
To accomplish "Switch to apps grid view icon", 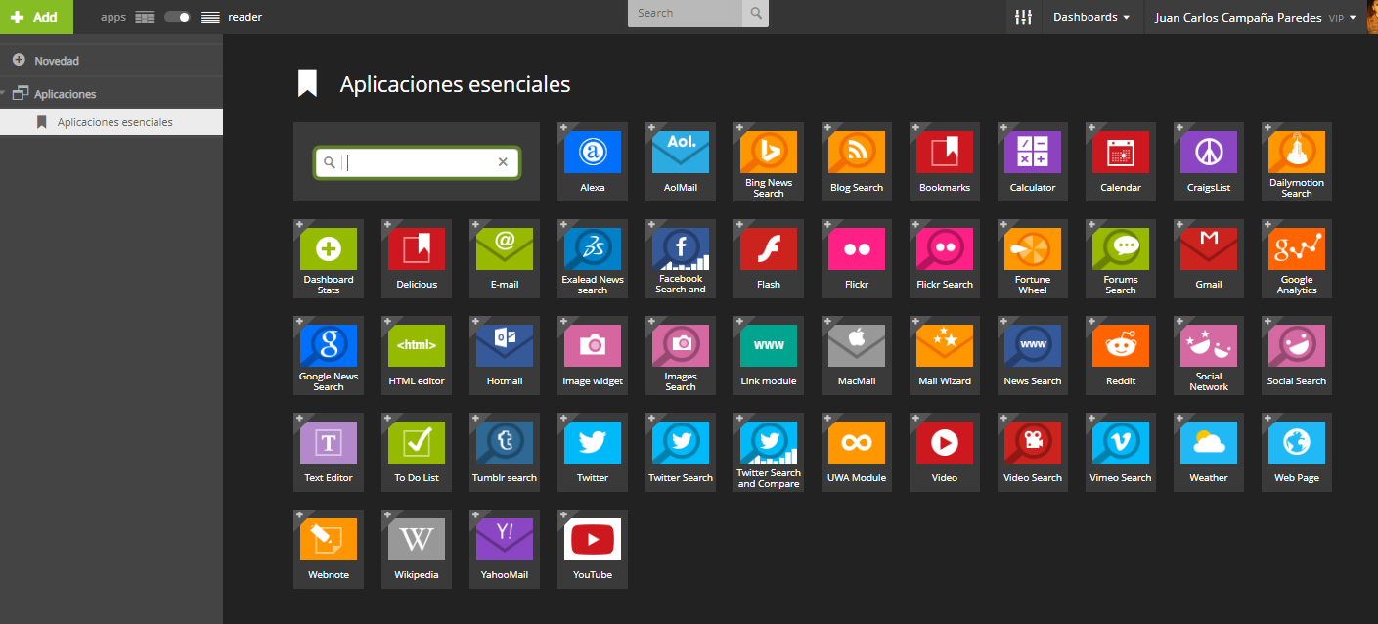I will tap(145, 17).
